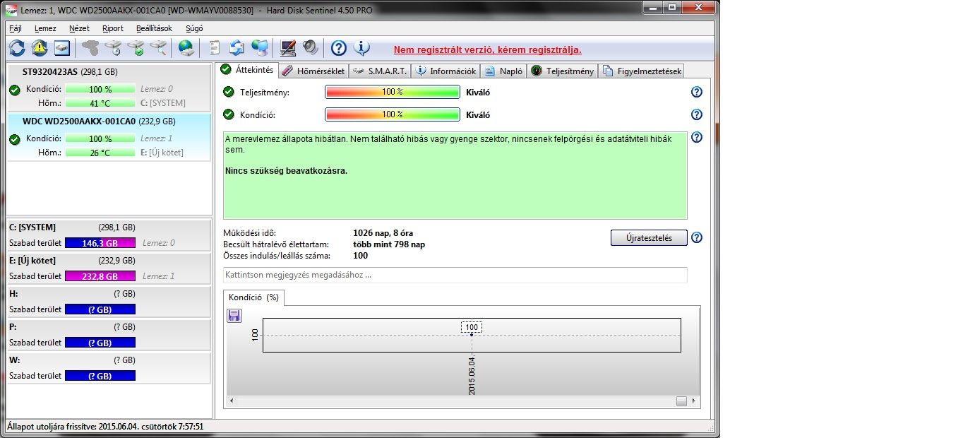Select ST9320423AS disk in the list
Viewport: 963px width, 438px height.
coord(109,87)
